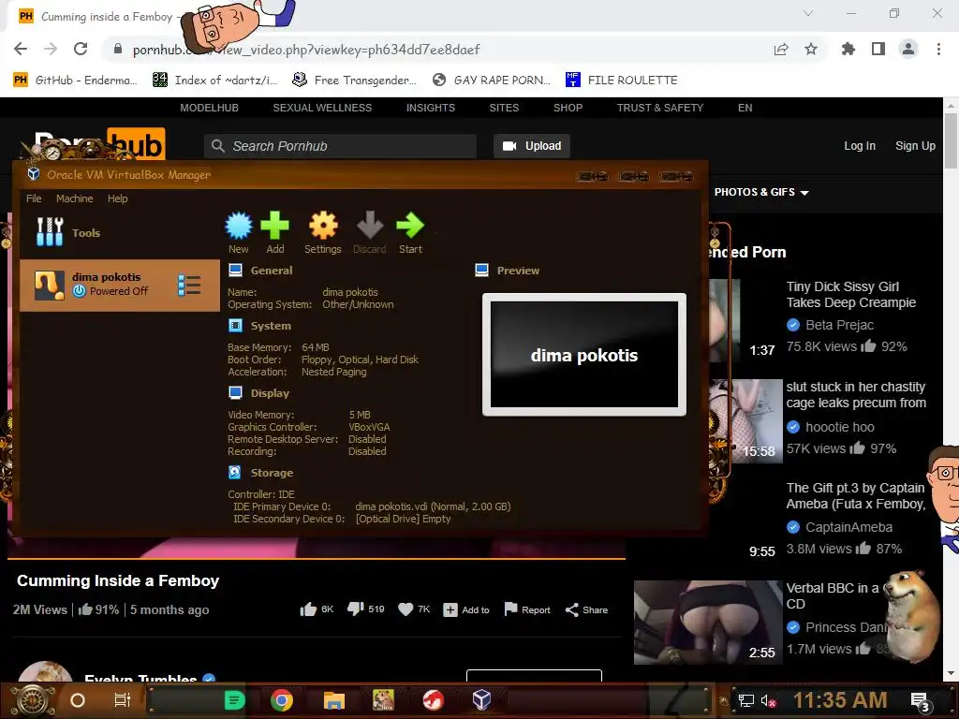This screenshot has height=719, width=959.
Task: Click the padlock site info icon
Action: click(117, 49)
